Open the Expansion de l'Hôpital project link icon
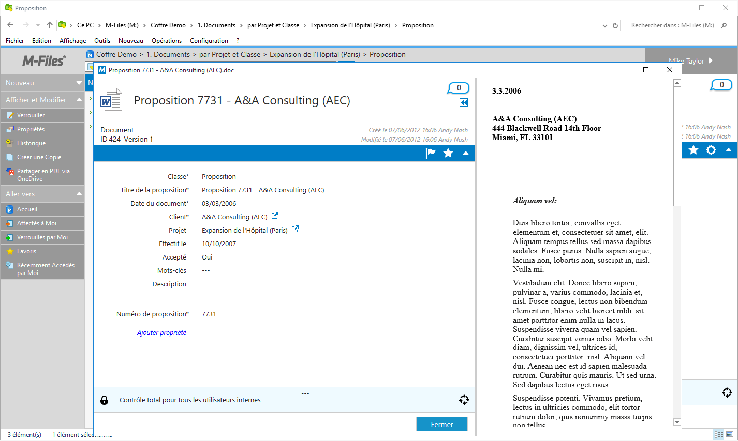This screenshot has width=738, height=441. click(x=295, y=230)
